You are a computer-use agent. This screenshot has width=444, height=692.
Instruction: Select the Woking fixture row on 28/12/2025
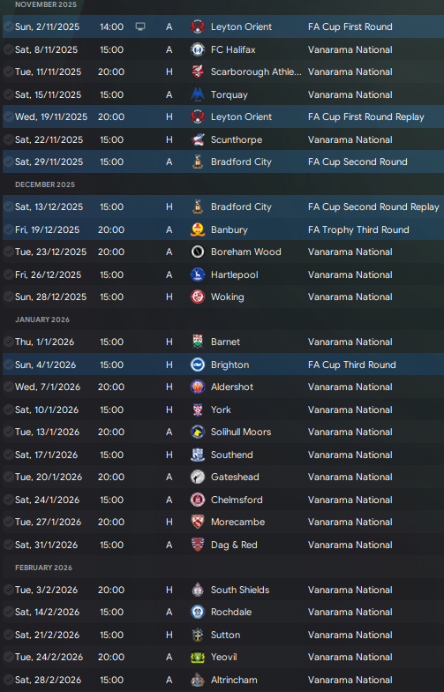point(223,297)
